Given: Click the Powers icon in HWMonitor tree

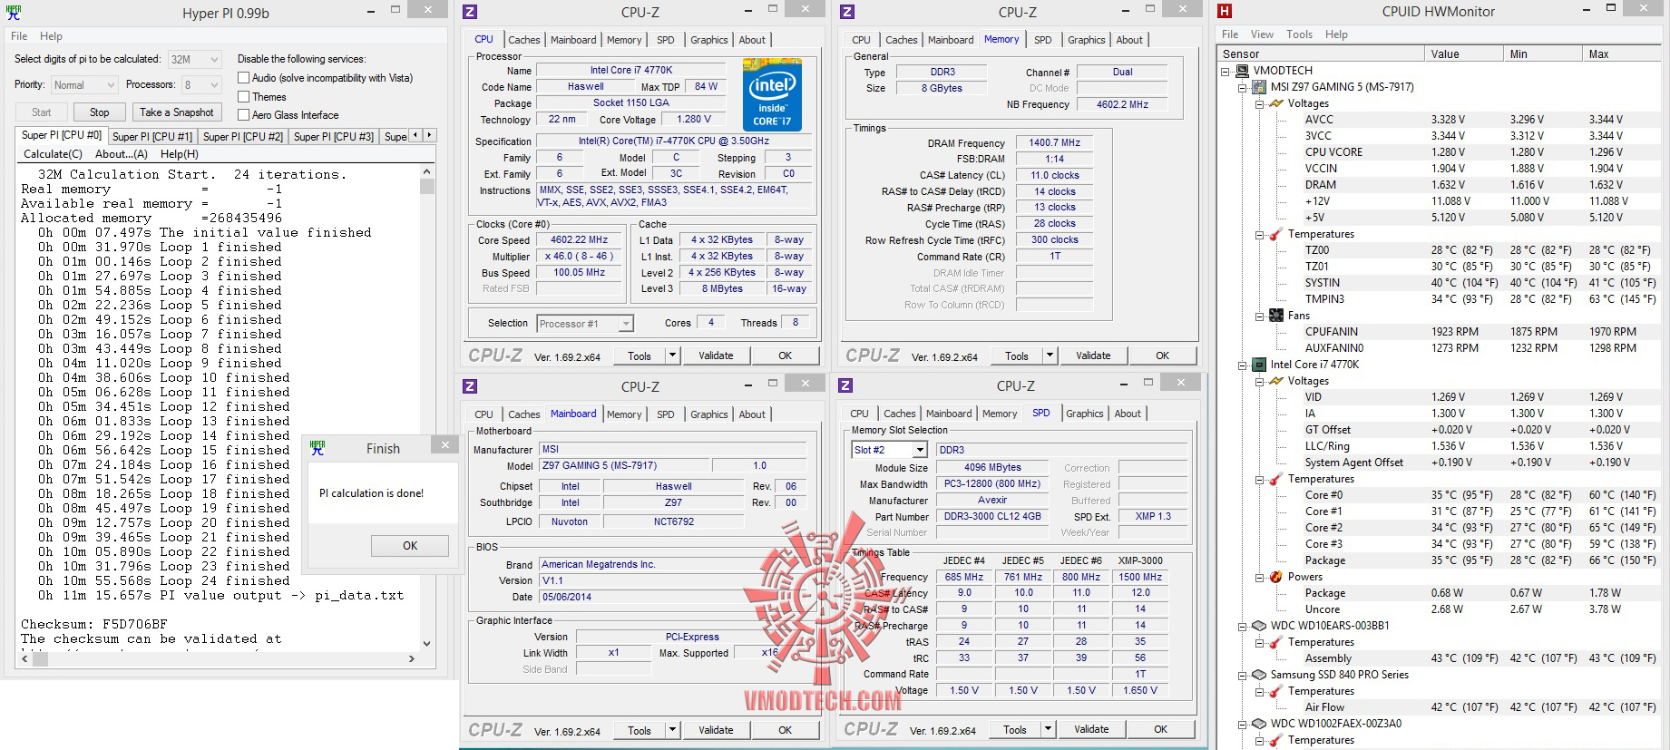Looking at the screenshot, I should point(1276,577).
